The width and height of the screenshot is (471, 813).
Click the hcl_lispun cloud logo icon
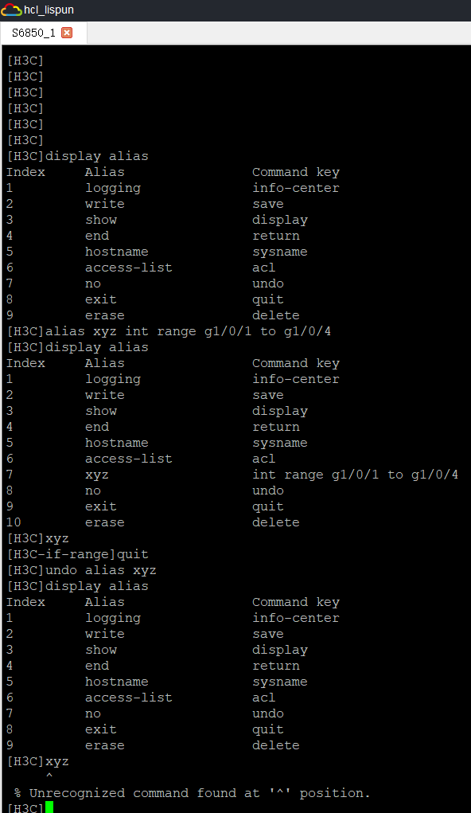click(11, 10)
